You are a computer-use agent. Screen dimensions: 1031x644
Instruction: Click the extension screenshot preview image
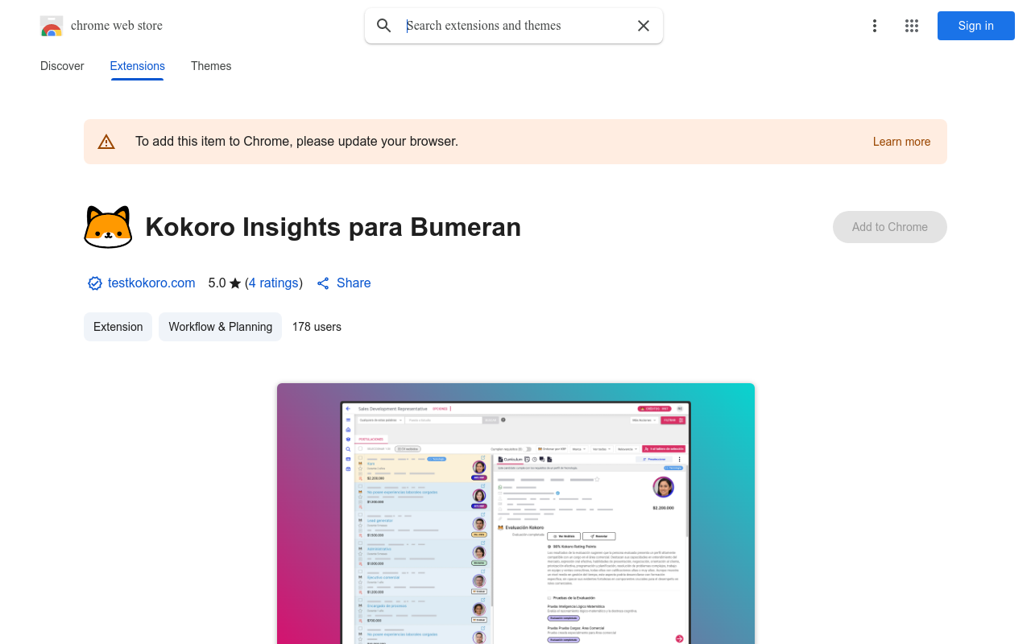(x=515, y=514)
